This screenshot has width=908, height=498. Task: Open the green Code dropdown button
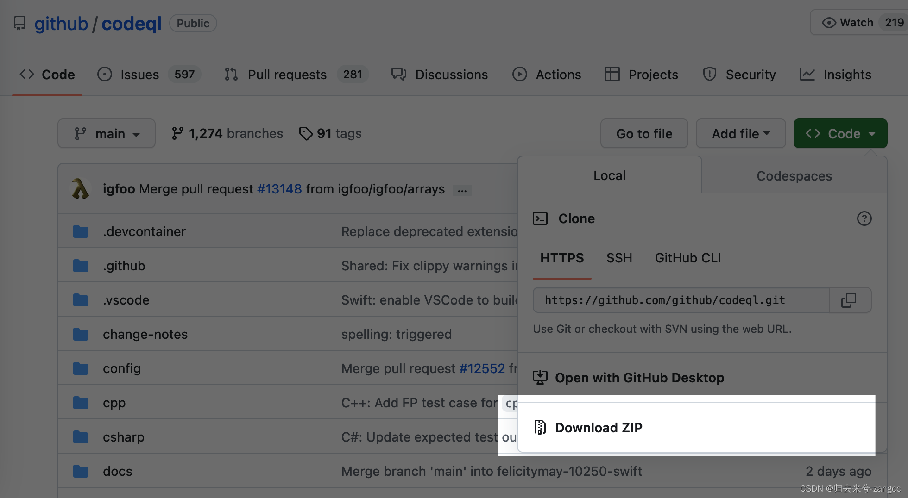pyautogui.click(x=840, y=133)
